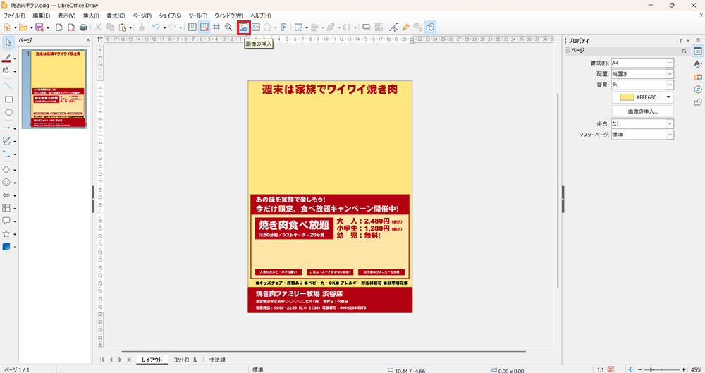The height and width of the screenshot is (373, 705).
Task: Click the New document icon
Action: pos(7,27)
